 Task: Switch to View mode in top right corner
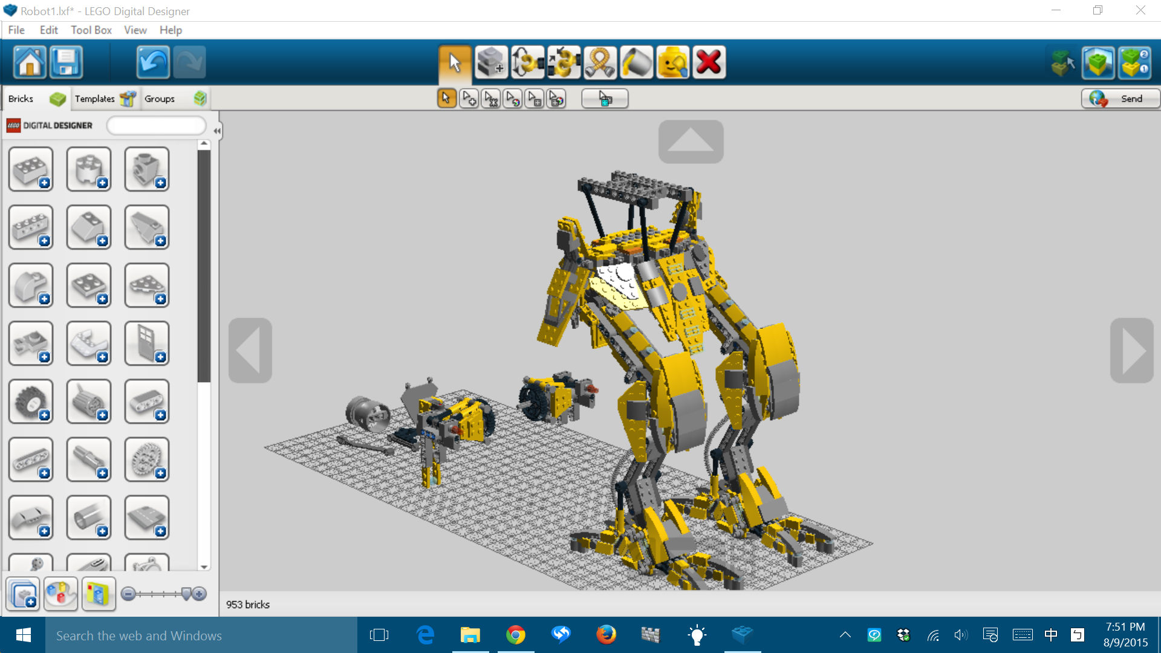click(1098, 62)
